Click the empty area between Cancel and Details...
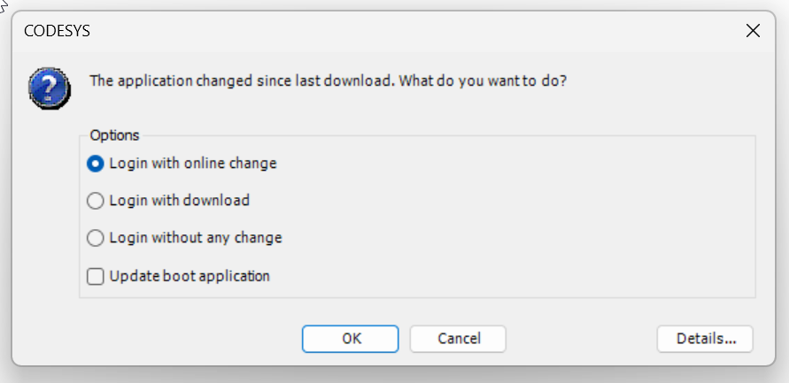This screenshot has height=383, width=789. point(581,339)
